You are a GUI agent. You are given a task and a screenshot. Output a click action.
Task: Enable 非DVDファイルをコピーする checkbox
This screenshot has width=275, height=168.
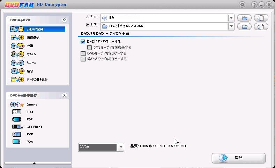83,59
